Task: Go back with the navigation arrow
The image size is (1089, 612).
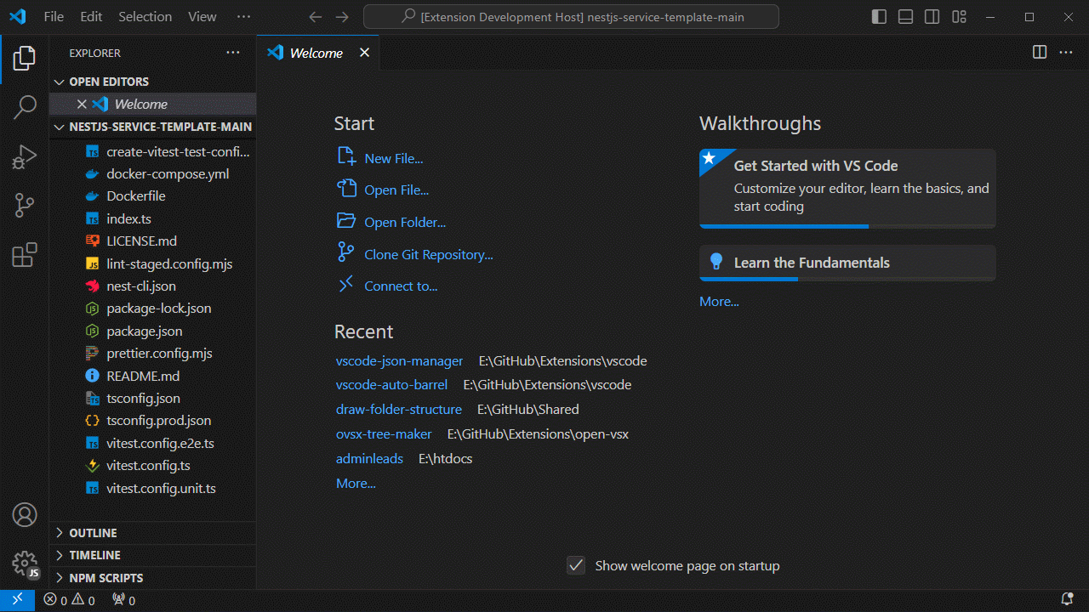Action: click(316, 17)
